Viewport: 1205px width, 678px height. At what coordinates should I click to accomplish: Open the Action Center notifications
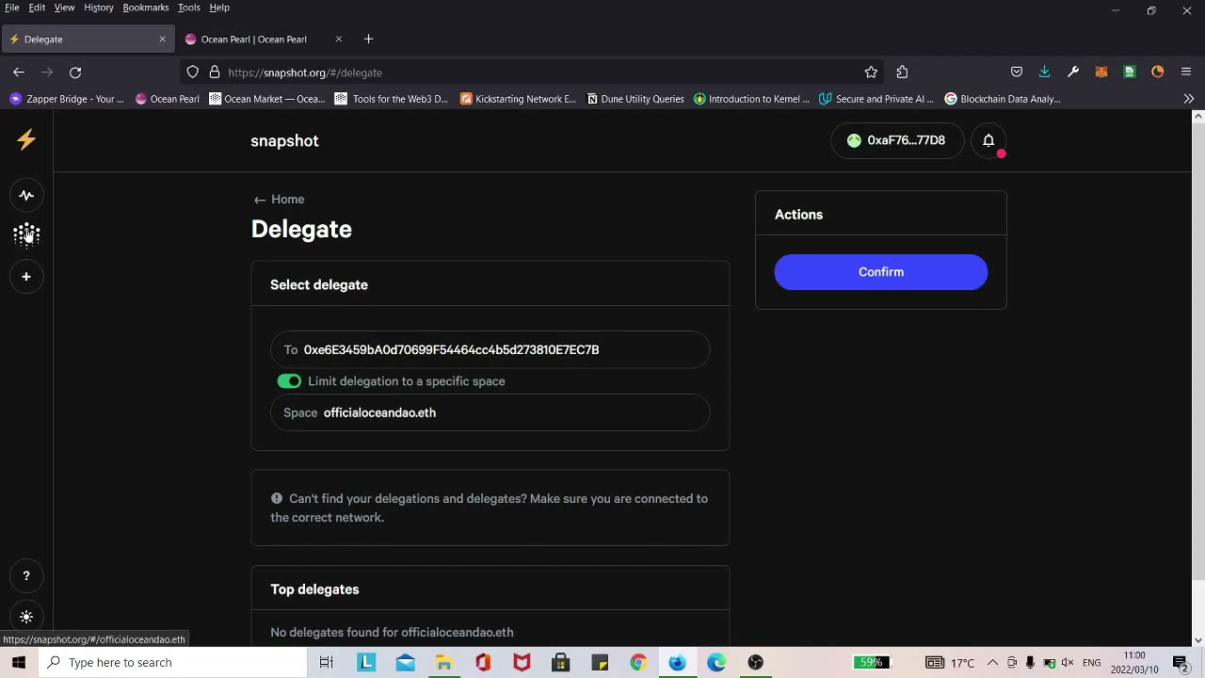tap(1181, 662)
